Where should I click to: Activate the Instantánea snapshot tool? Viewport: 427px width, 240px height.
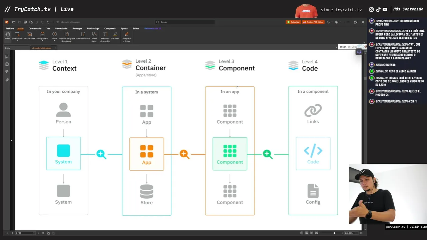(x=29, y=36)
